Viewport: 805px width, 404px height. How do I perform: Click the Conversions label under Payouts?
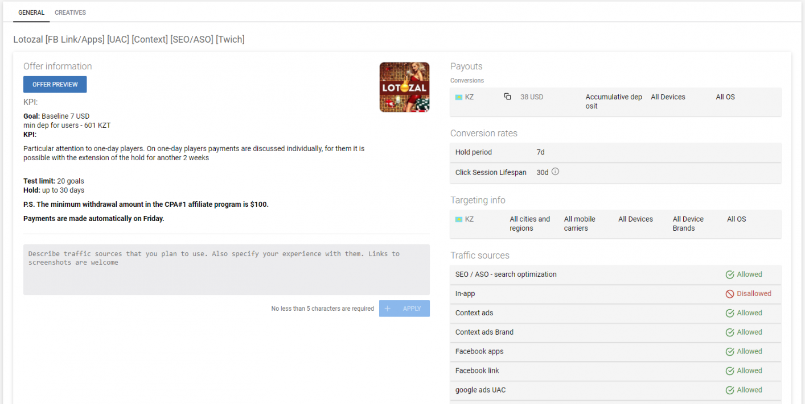point(467,81)
